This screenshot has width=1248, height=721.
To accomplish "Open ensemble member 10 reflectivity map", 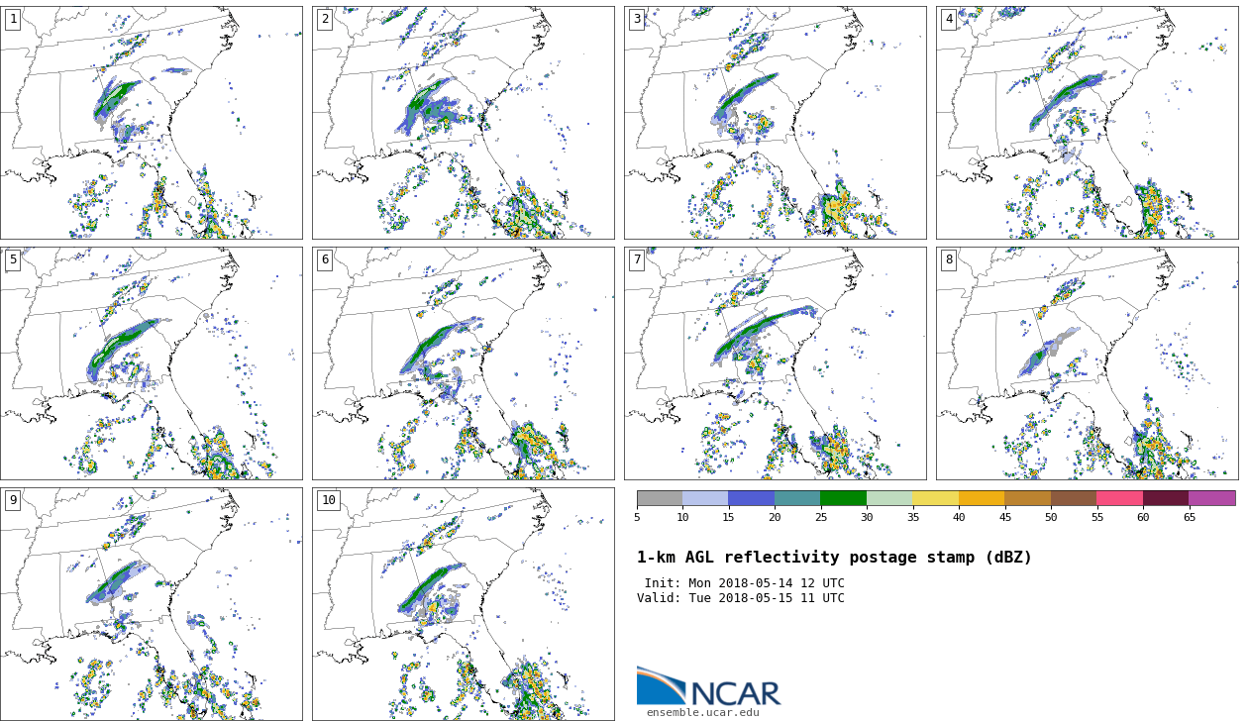I will point(463,604).
